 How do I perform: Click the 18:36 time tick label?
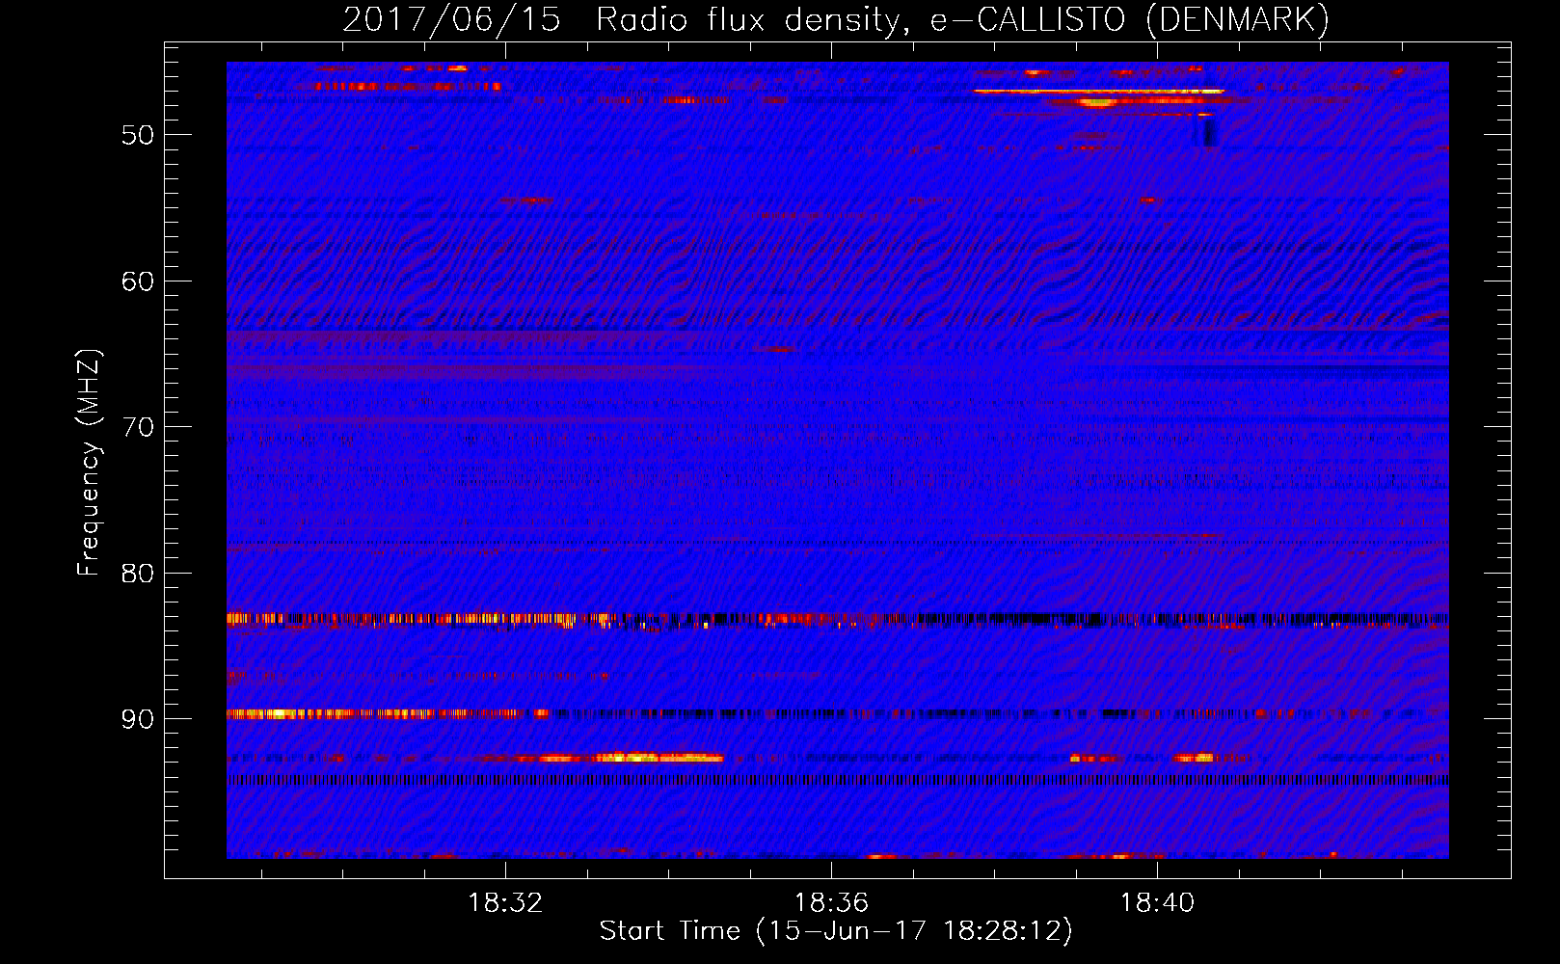(831, 903)
